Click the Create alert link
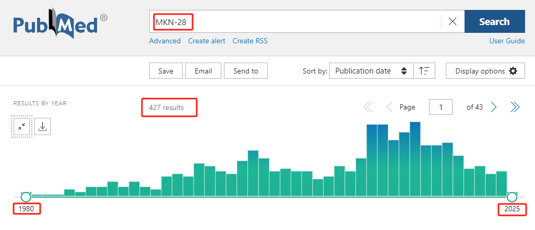The image size is (535, 230). click(207, 41)
